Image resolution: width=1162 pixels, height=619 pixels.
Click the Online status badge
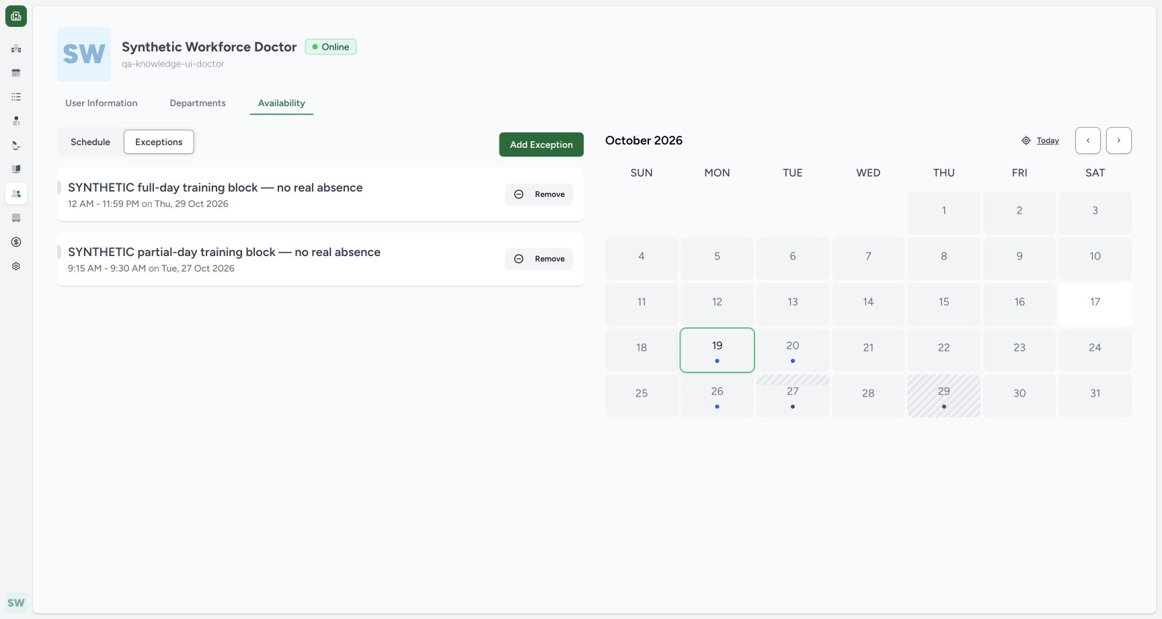click(331, 47)
